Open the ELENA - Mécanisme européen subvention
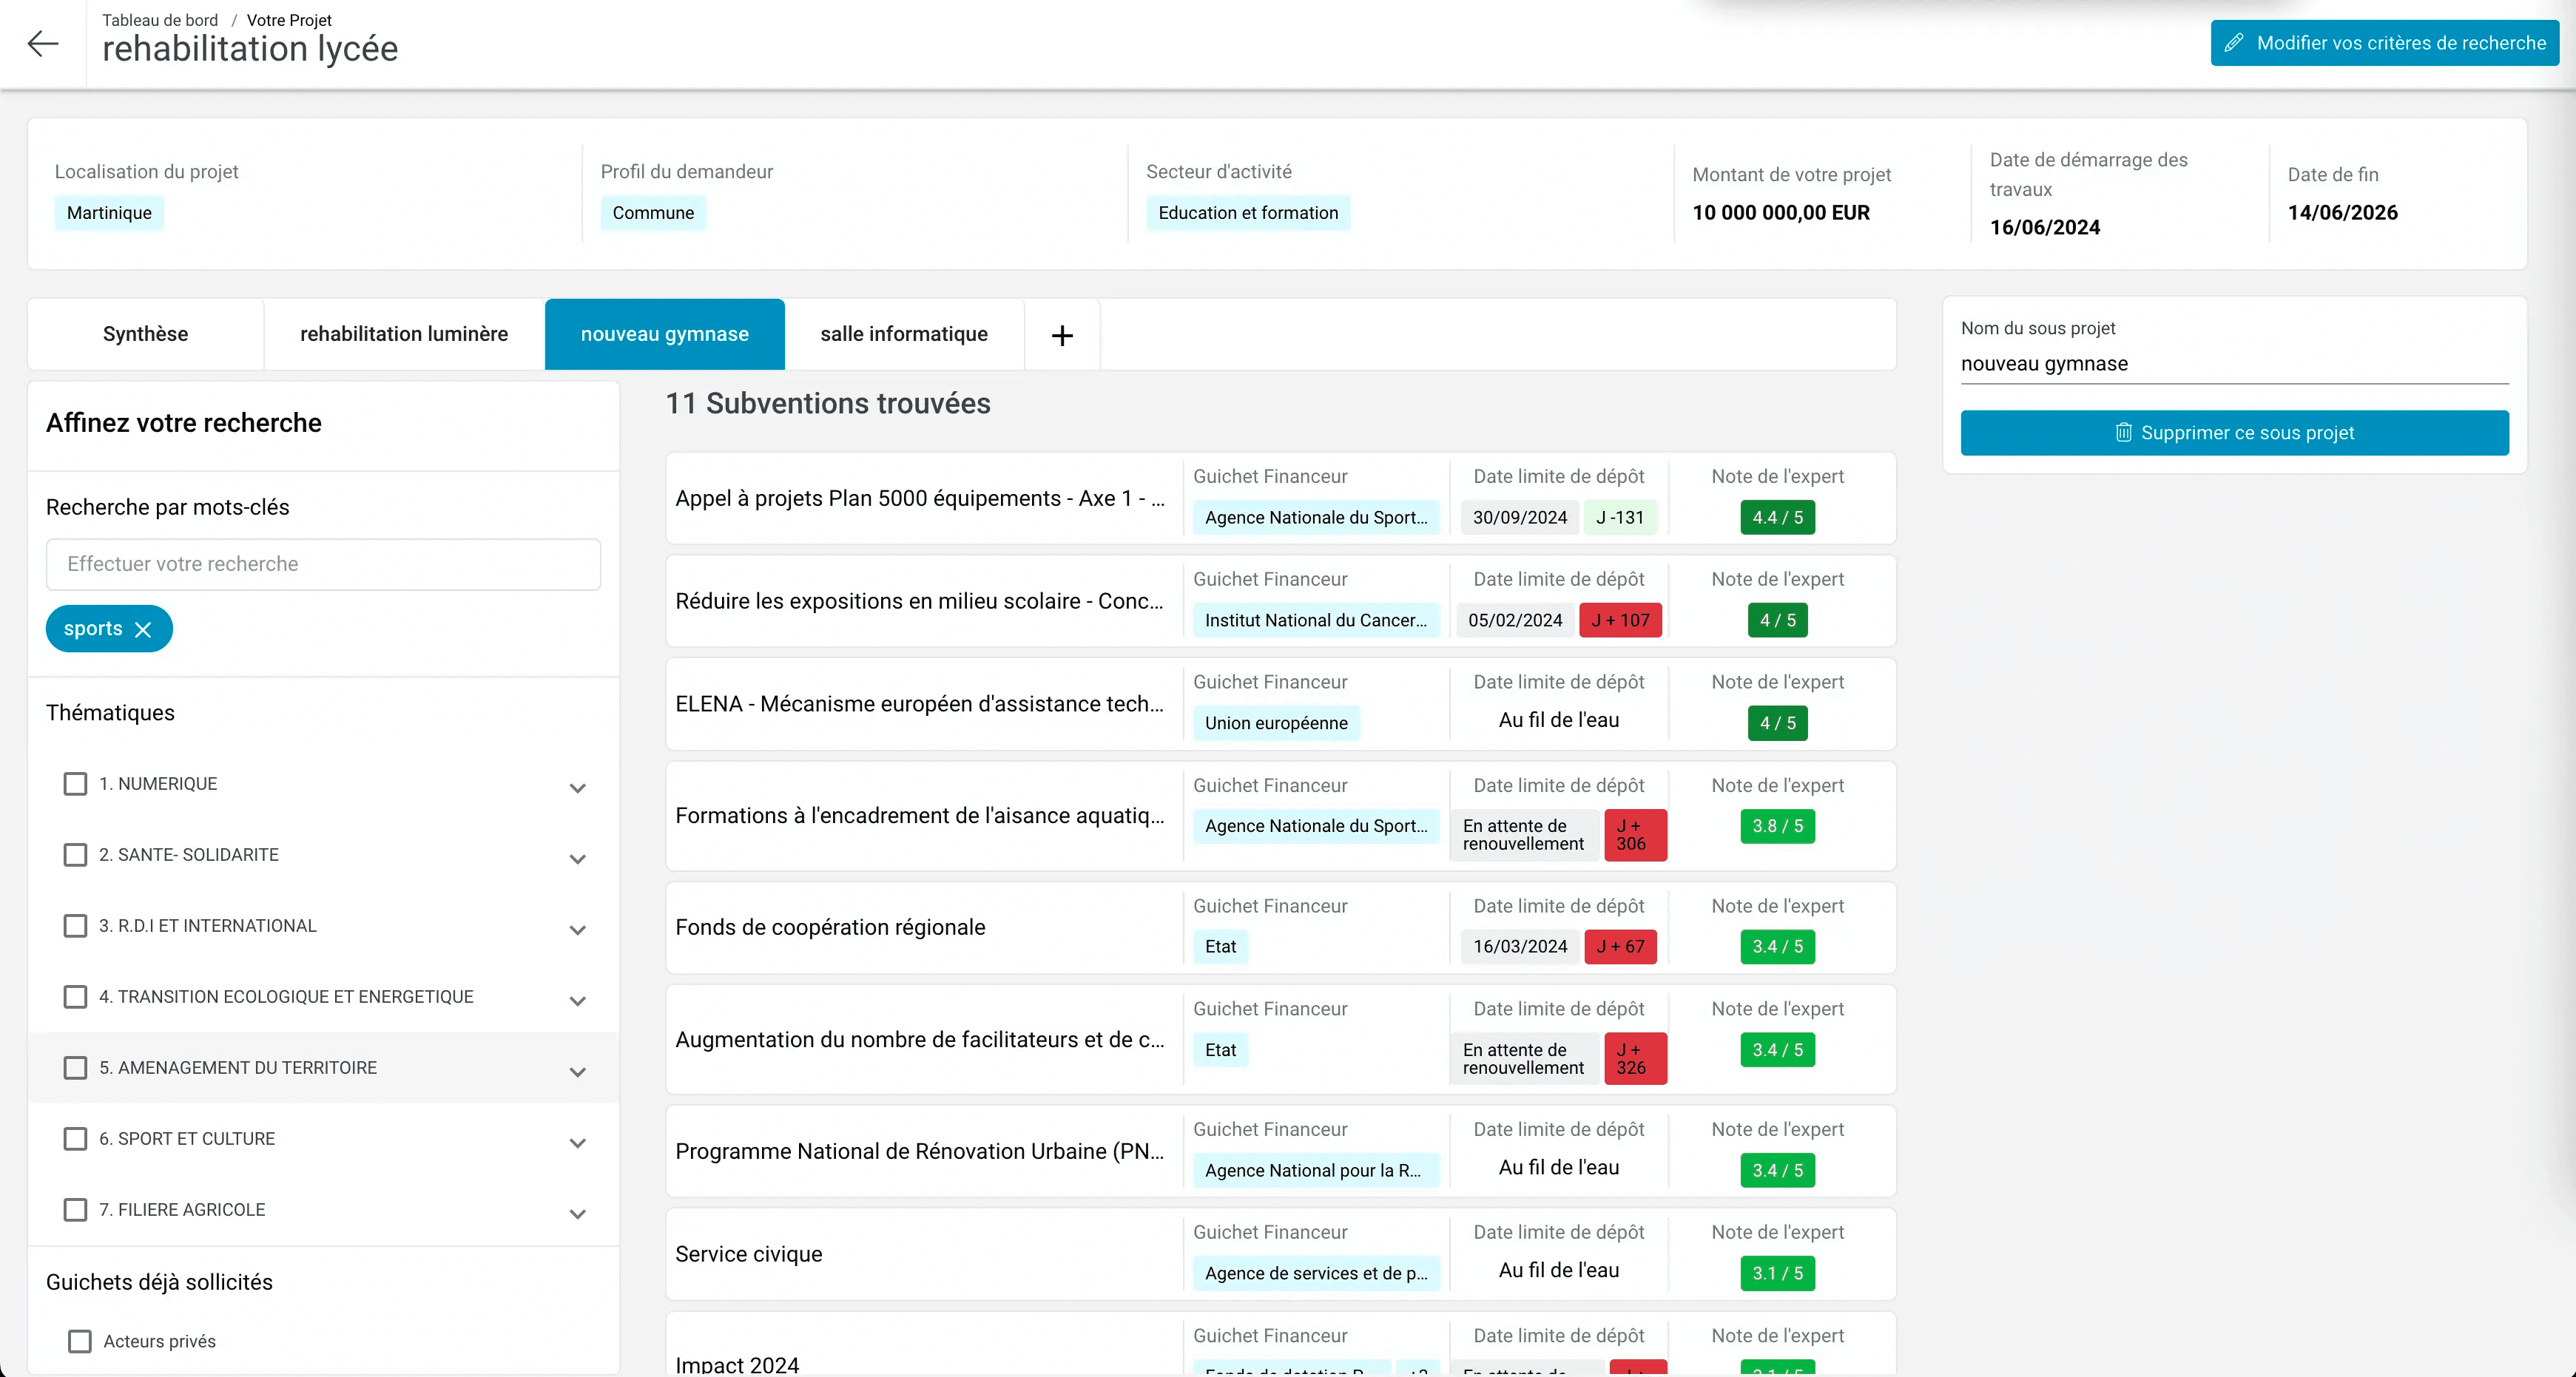Image resolution: width=2576 pixels, height=1377 pixels. tap(920, 703)
